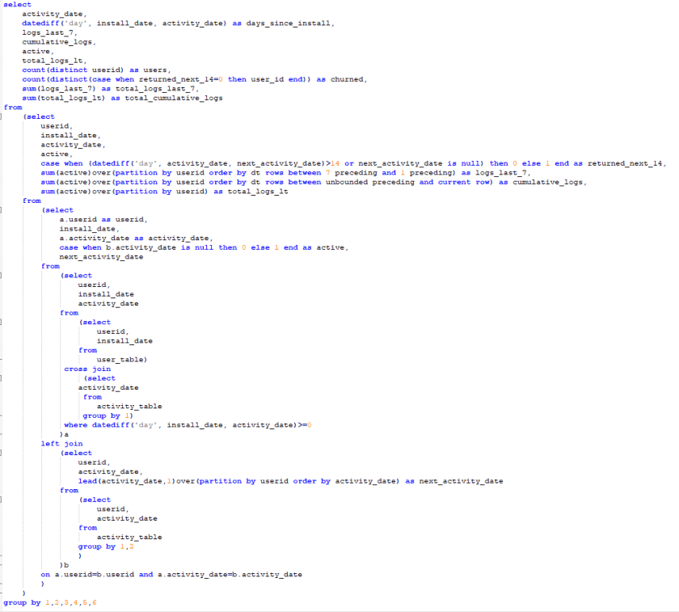Collapse the fold for the user_table subquery
Image resolution: width=679 pixels, height=612 pixels.
click(2, 322)
